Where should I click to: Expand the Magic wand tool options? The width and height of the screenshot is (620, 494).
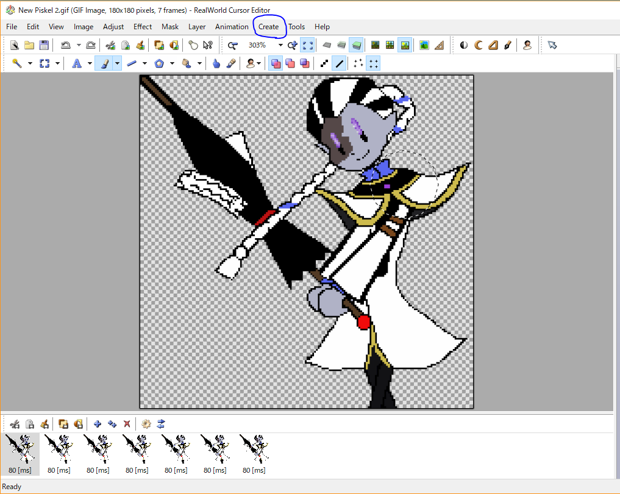[30, 63]
